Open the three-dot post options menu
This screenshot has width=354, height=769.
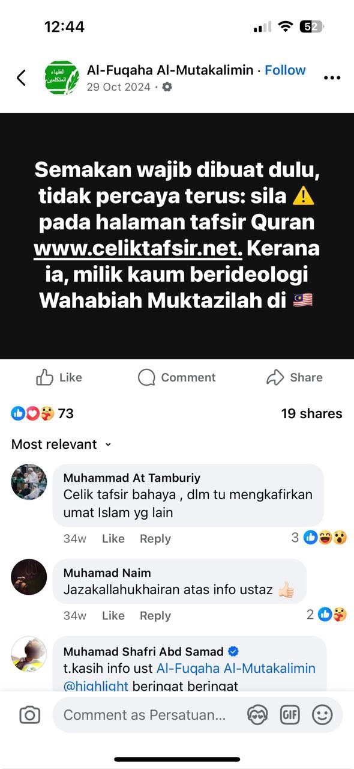click(332, 78)
